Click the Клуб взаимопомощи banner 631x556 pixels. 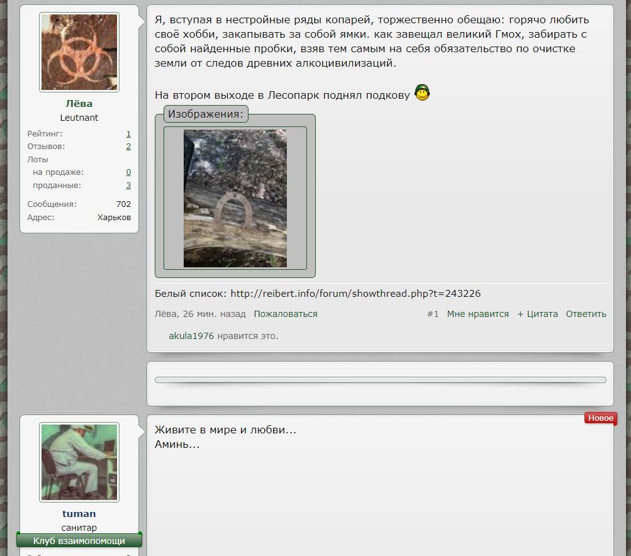tap(79, 540)
